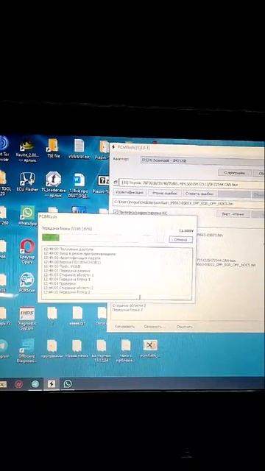Click the 'Вирт. чтение' button

tap(233, 214)
